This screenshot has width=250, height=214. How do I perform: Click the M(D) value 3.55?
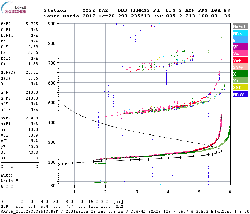[33, 78]
